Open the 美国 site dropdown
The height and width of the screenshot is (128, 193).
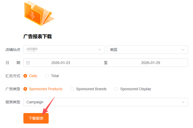point(145,50)
